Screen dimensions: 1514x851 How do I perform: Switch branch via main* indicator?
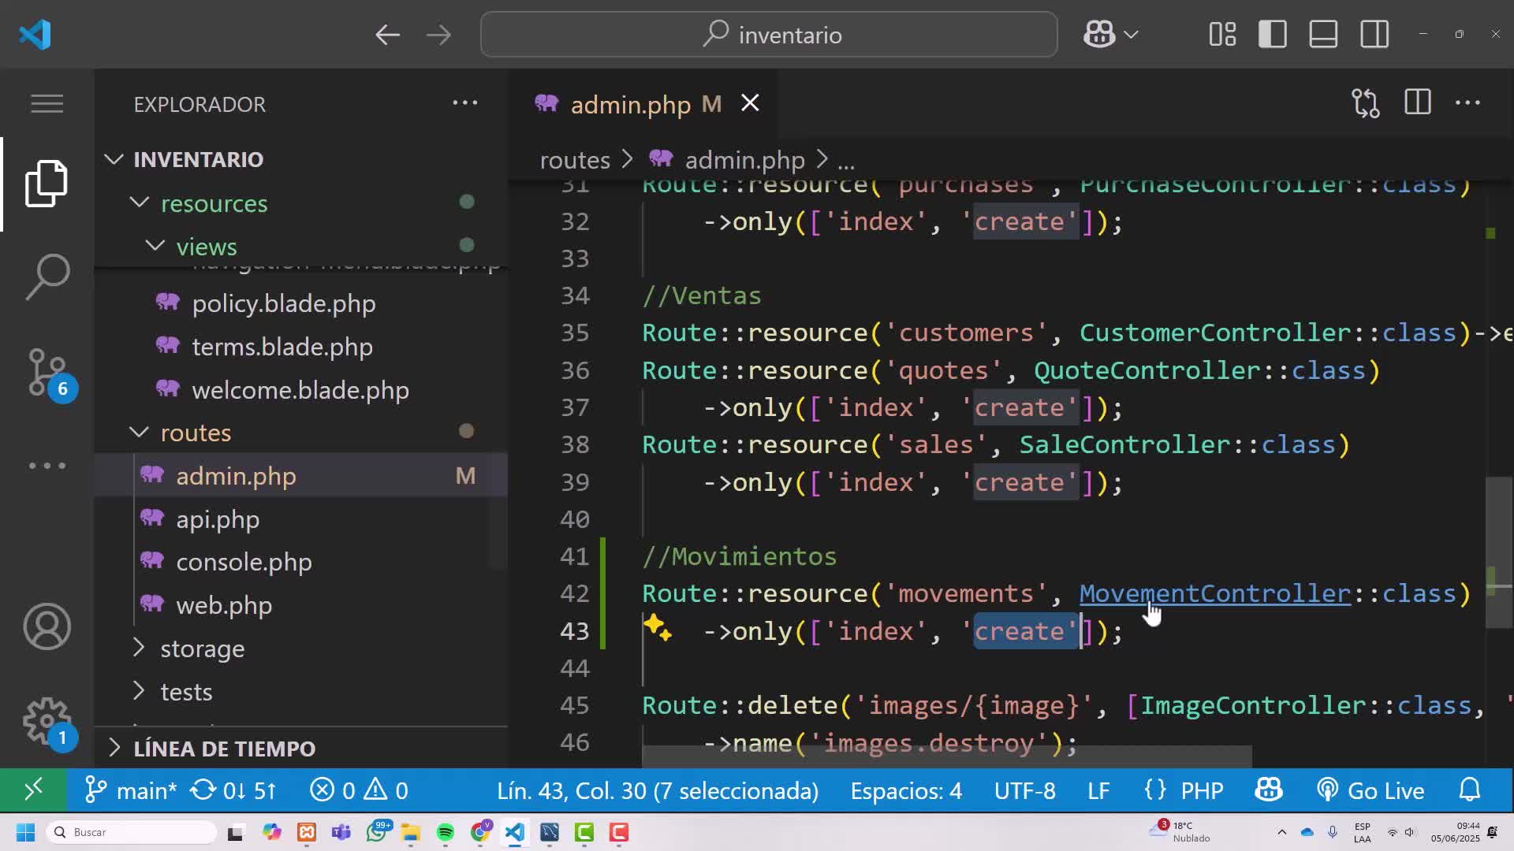pos(130,790)
